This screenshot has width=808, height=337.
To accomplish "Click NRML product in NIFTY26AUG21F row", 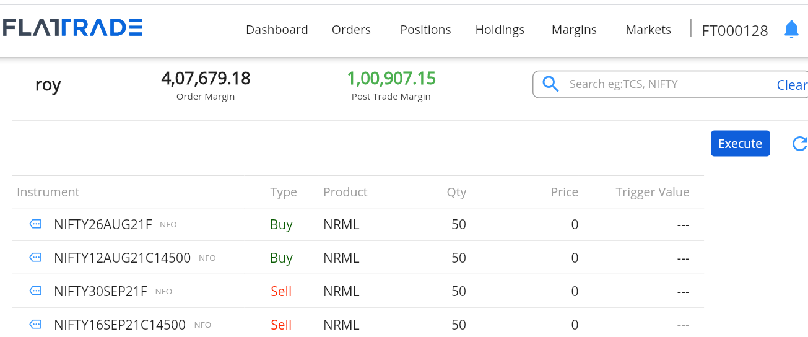I will [341, 224].
